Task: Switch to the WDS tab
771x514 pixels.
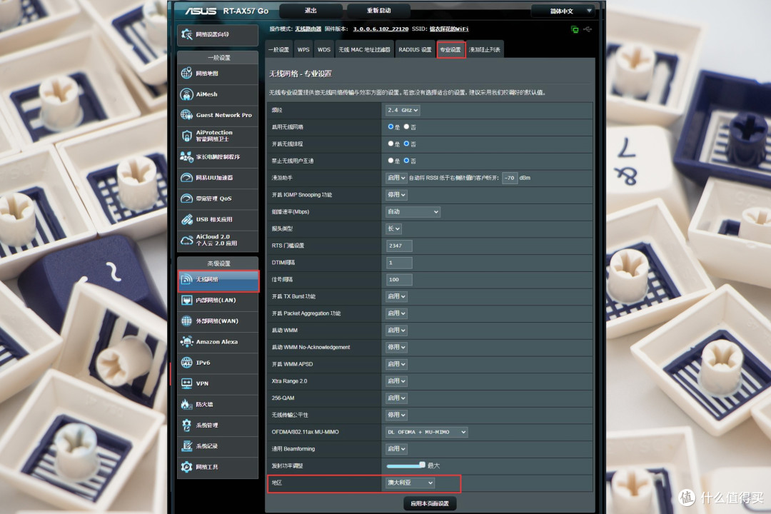Action: (323, 50)
